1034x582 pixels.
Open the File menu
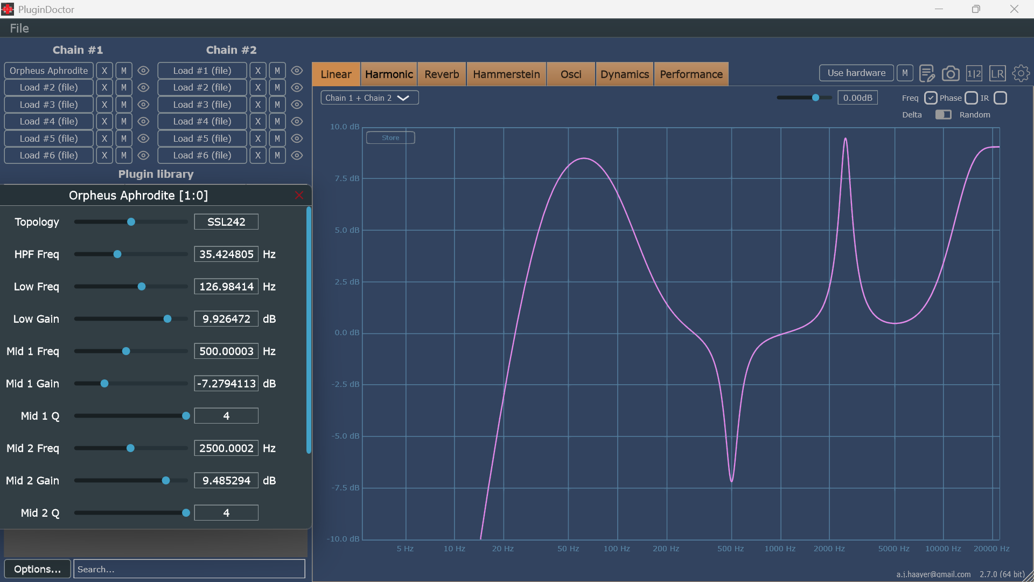19,29
